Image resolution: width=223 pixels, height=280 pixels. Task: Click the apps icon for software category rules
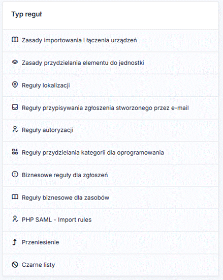tap(15, 152)
